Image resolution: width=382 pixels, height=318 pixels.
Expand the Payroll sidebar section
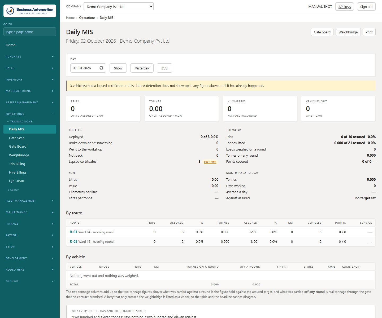[x=30, y=235]
